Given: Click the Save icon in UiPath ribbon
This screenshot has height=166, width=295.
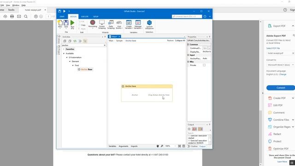Looking at the screenshot, I should click(x=66, y=23).
